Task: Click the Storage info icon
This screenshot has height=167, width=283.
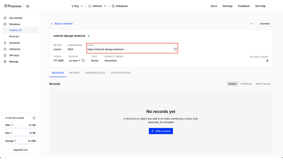Action: 15,141
